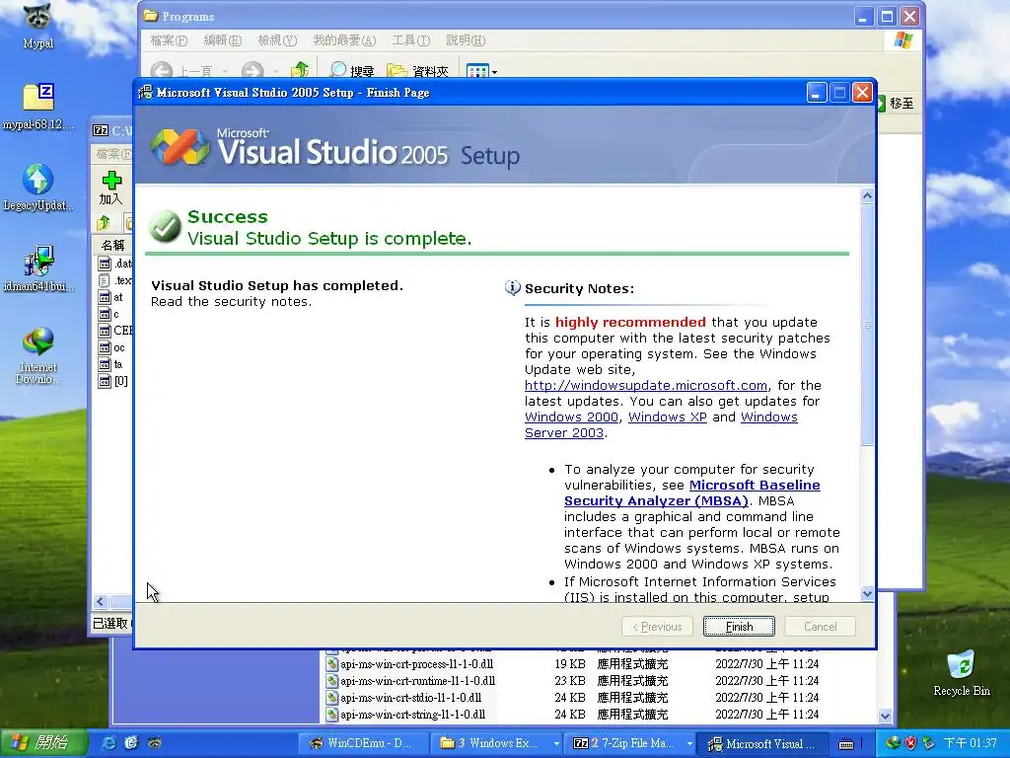Switch to Microsoft Visual taskbar button
Image resolution: width=1010 pixels, height=758 pixels.
point(762,744)
